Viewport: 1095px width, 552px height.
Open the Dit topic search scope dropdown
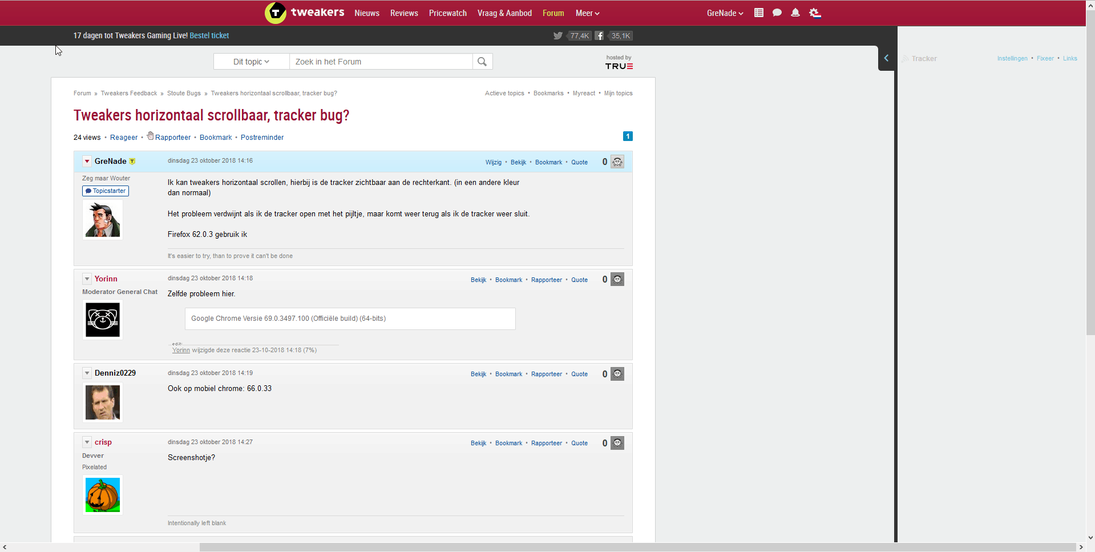251,62
